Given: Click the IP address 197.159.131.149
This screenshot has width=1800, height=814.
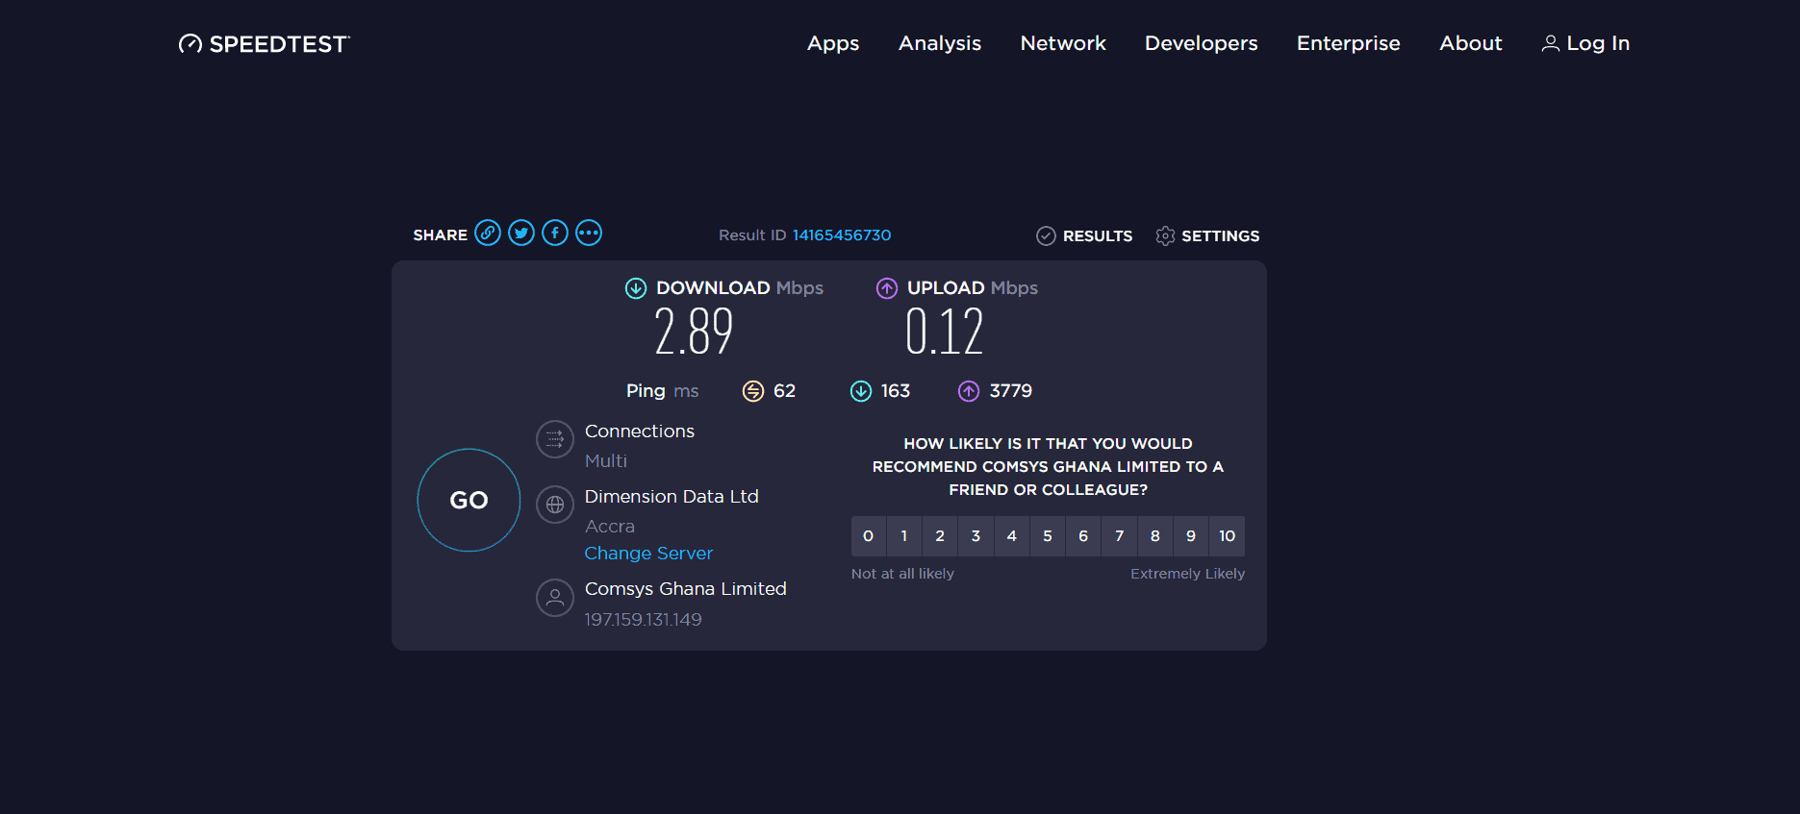Looking at the screenshot, I should pyautogui.click(x=644, y=620).
